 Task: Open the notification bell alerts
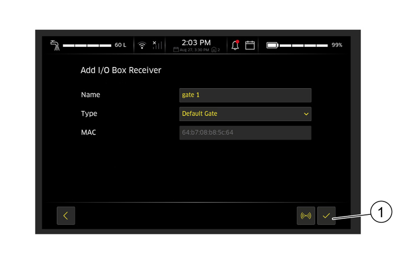tap(235, 45)
